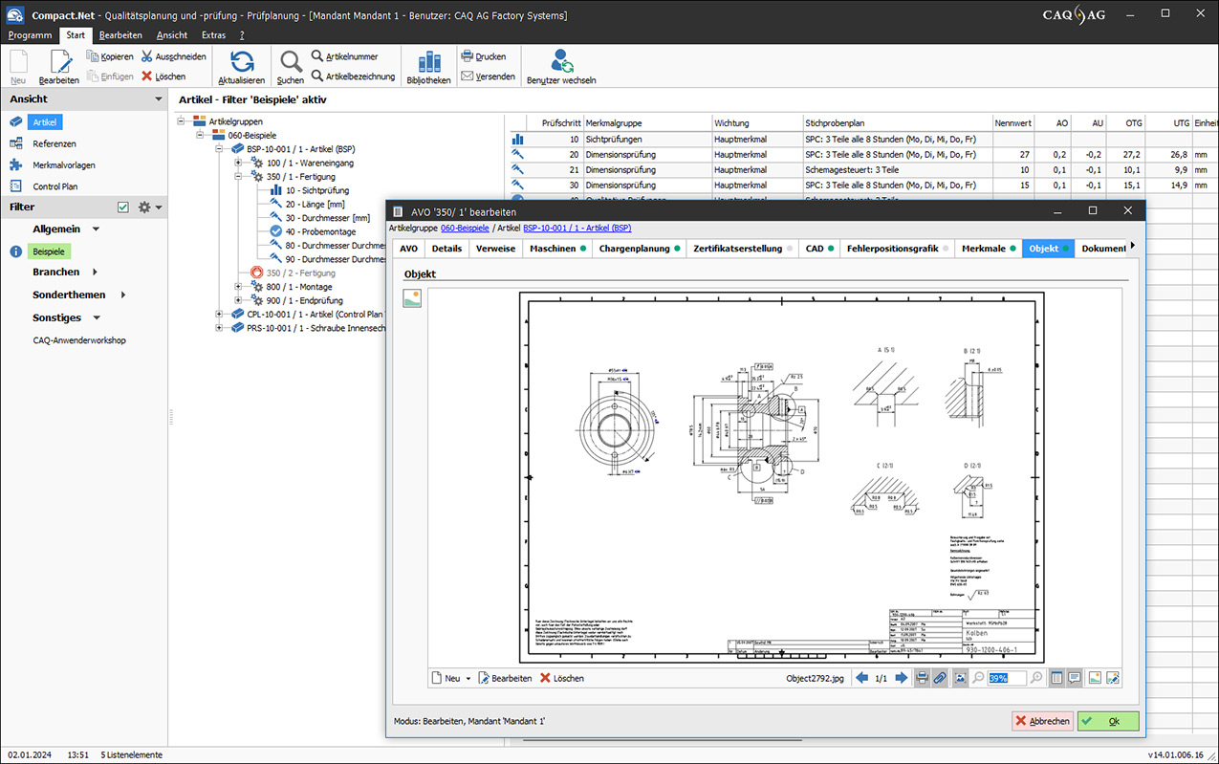
Task: Zoom in on the drawing
Action: coord(1036,678)
